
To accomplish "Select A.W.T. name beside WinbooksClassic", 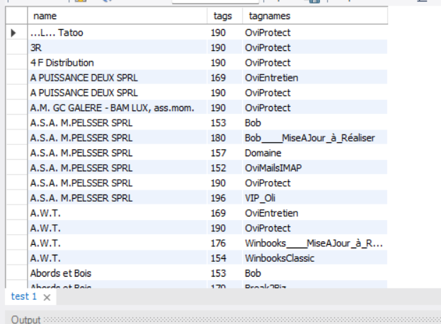I will 118,258.
